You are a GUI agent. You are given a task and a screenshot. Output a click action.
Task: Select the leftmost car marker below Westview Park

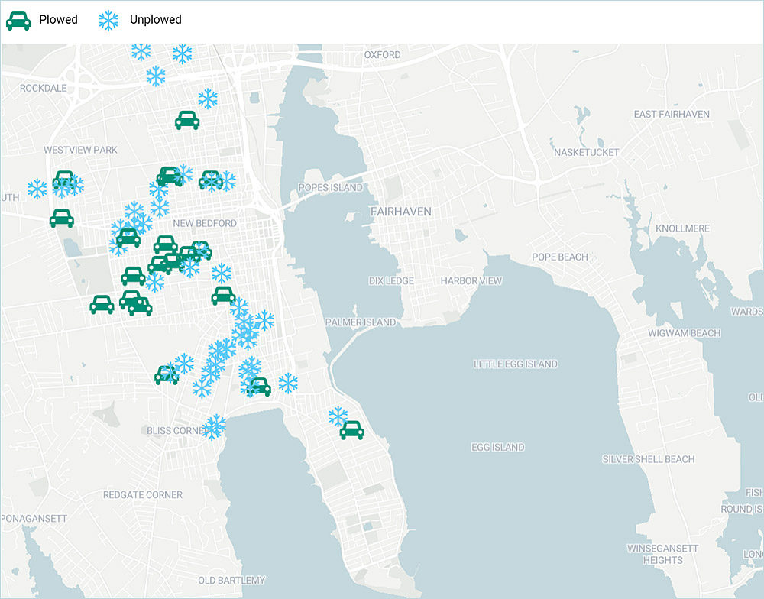pos(62,219)
